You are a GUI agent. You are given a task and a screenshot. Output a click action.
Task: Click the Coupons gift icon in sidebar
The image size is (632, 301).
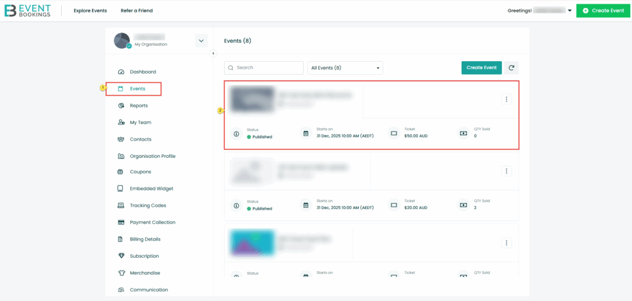(x=121, y=172)
